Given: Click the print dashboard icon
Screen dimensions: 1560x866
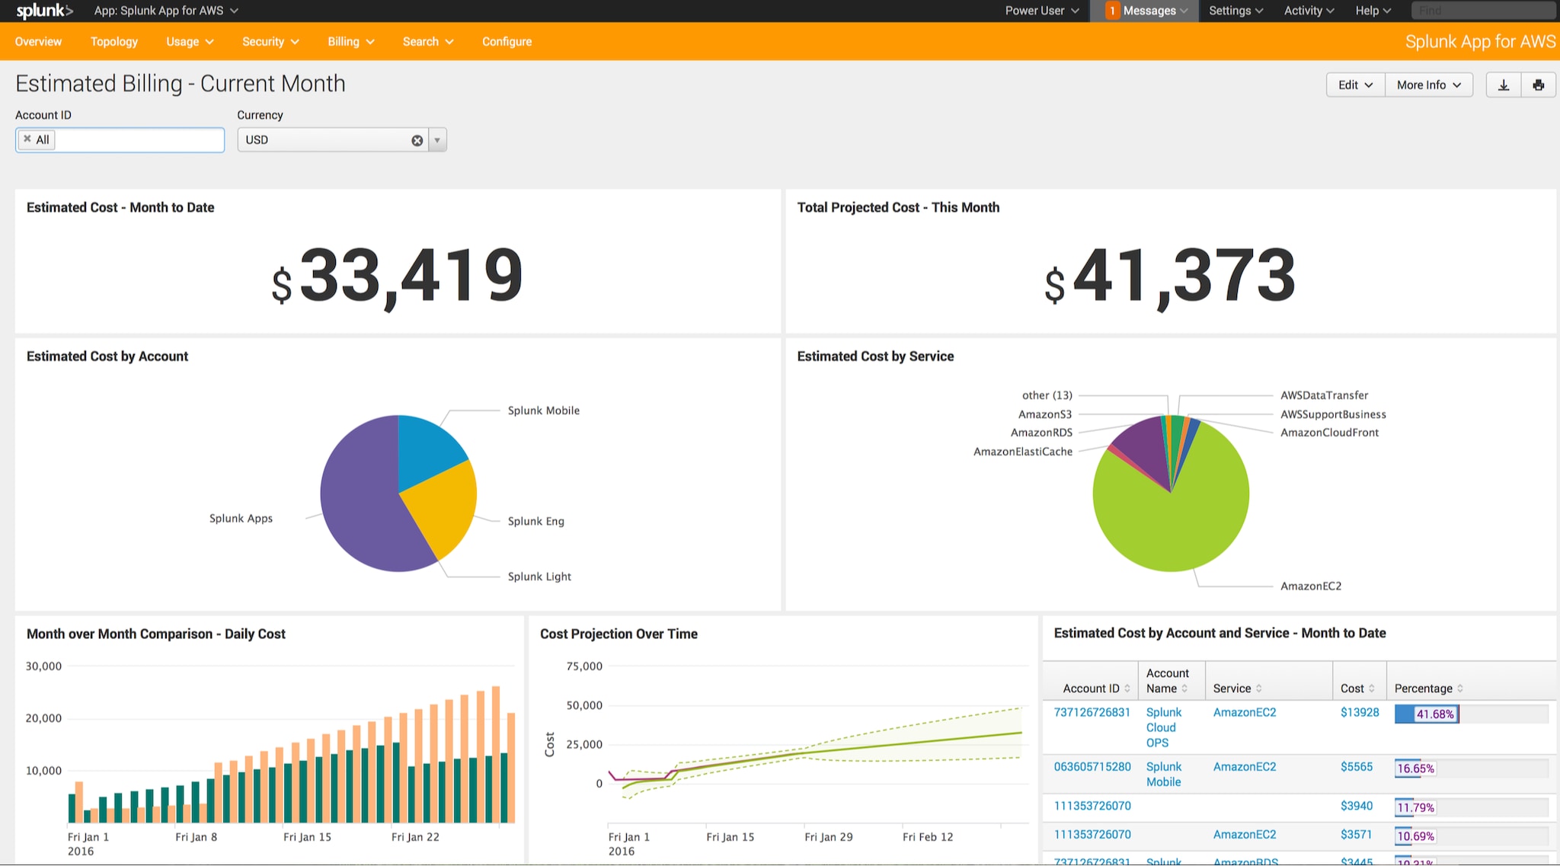Looking at the screenshot, I should click(1539, 85).
